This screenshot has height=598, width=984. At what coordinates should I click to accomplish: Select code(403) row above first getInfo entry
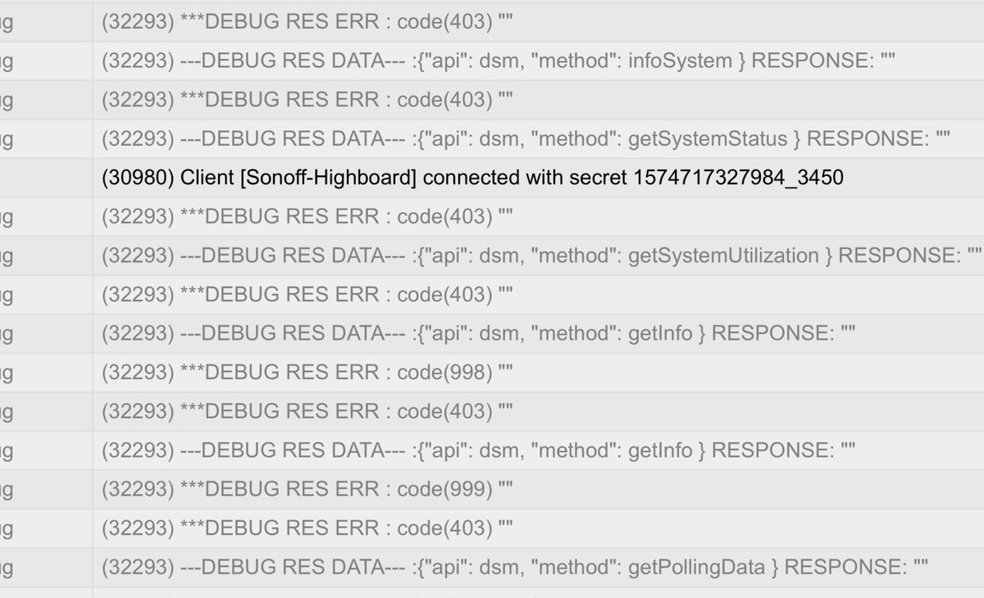coord(539,295)
